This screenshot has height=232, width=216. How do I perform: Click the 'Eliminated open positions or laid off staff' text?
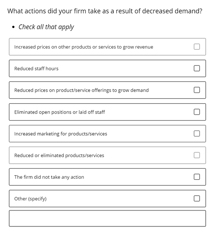[59, 112]
